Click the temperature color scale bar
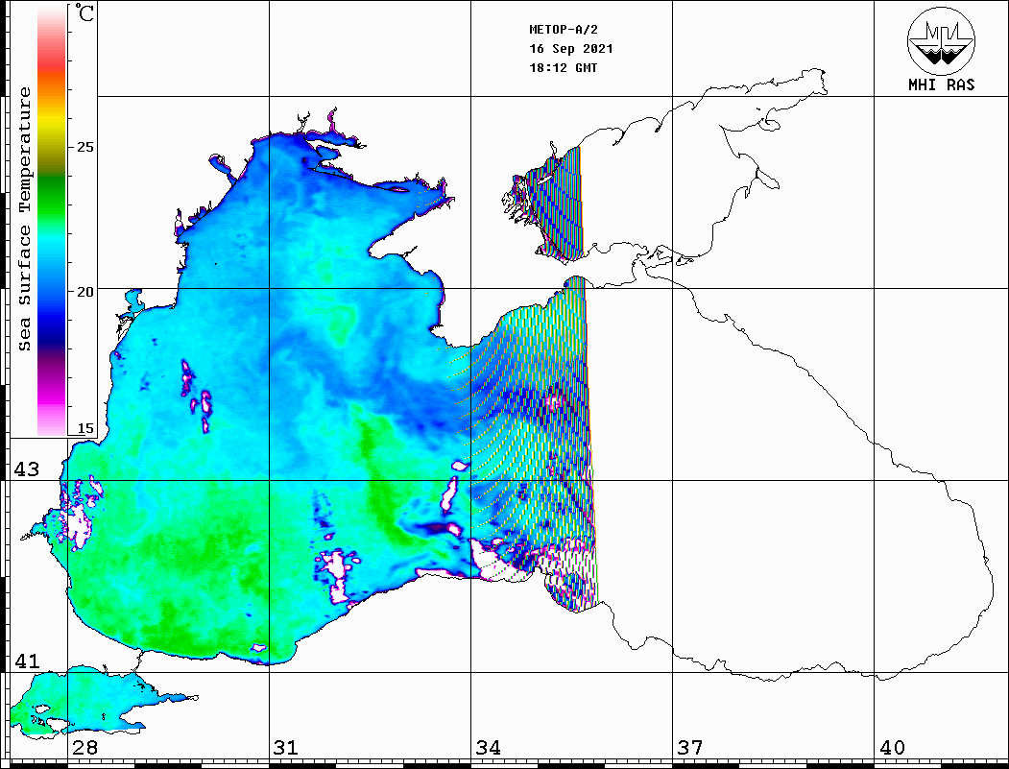This screenshot has width=1009, height=769. pyautogui.click(x=52, y=222)
